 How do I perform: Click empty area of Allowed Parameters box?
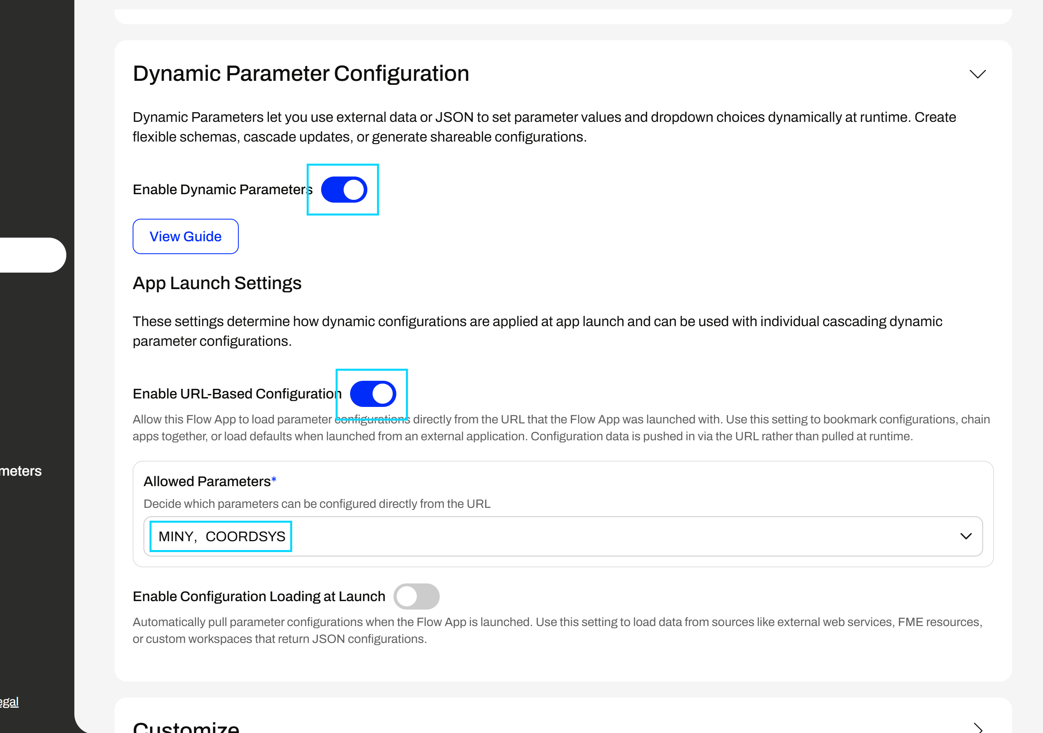590,536
